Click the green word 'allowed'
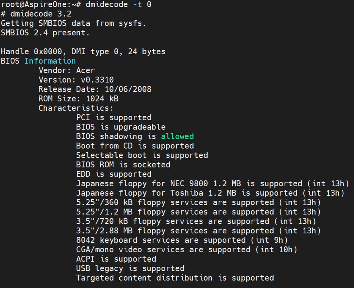This screenshot has width=354, height=288. (177, 136)
